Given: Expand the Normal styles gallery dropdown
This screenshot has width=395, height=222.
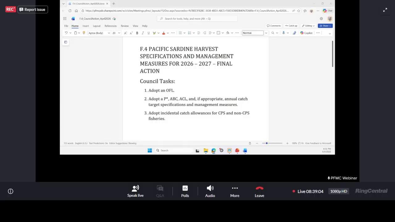Looking at the screenshot, I should click(x=266, y=33).
